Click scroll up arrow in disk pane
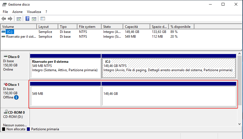Viewport: 243px width, 139px height. click(239, 54)
